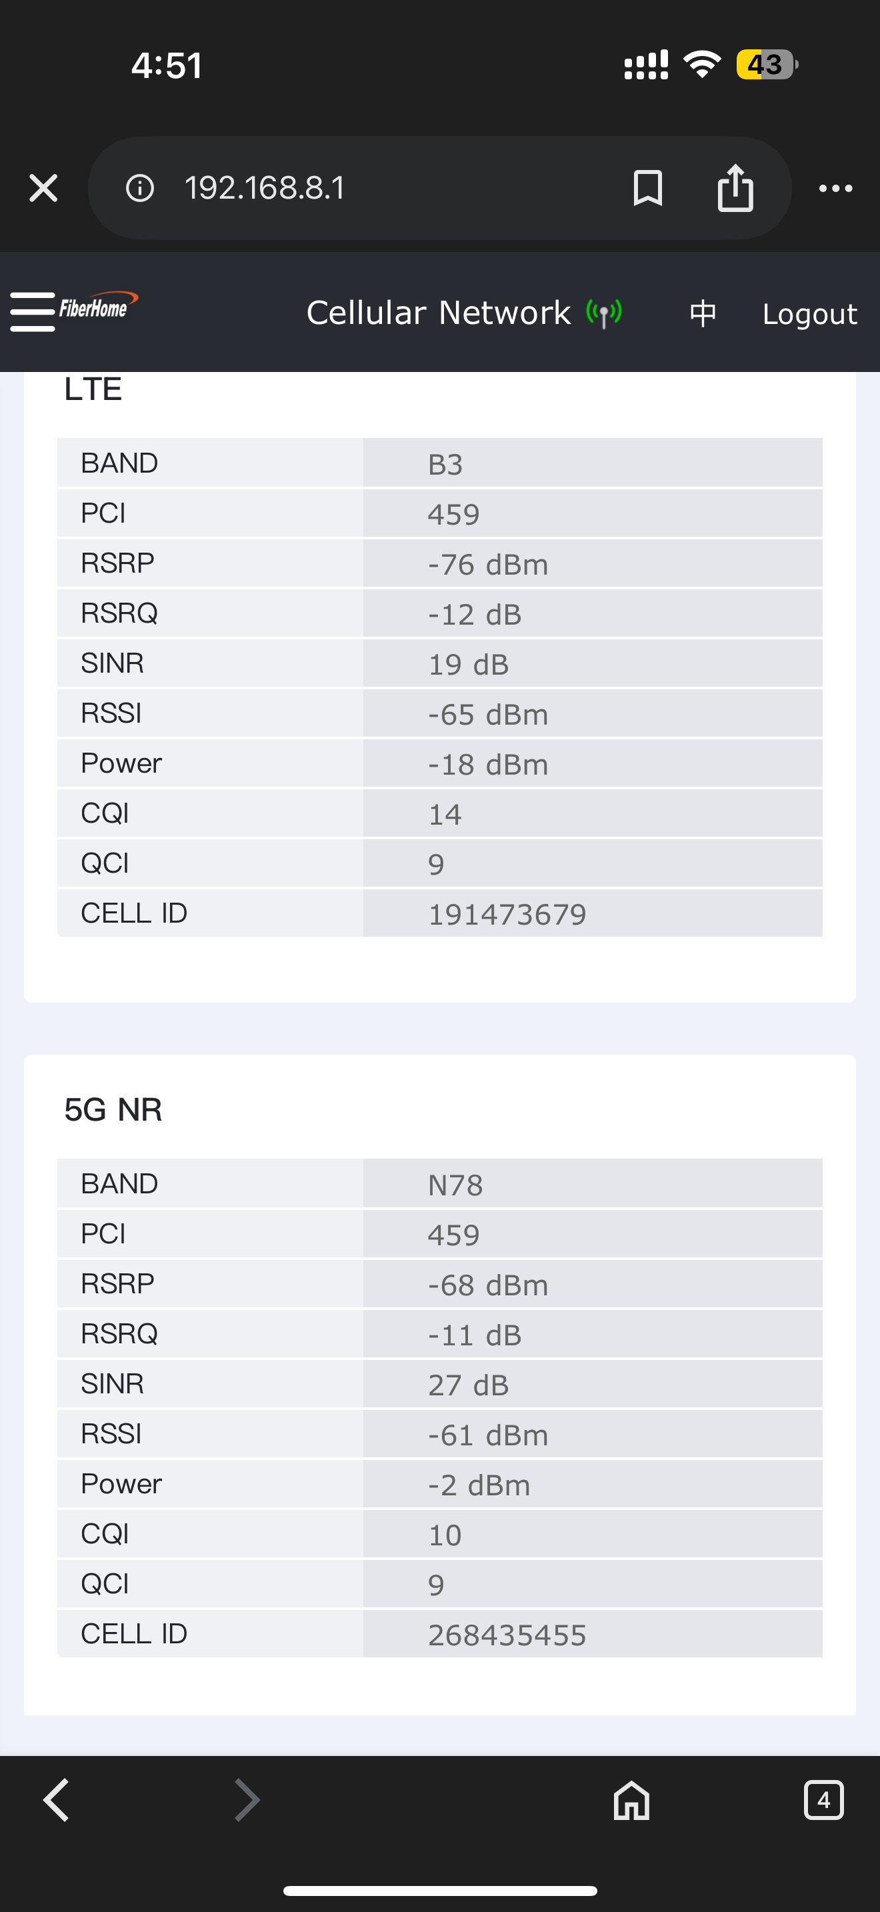Bookmark this page with the bookmark icon
The image size is (880, 1912).
tap(648, 188)
